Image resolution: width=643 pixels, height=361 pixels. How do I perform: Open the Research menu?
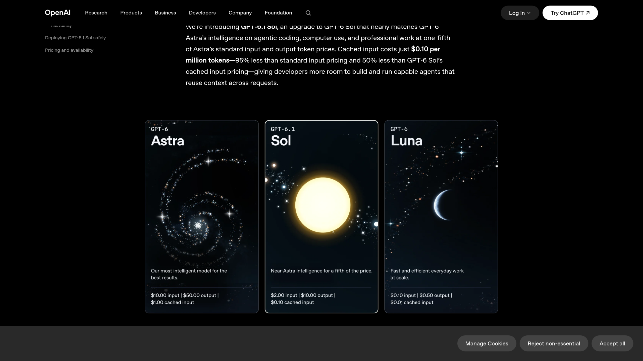pos(96,13)
